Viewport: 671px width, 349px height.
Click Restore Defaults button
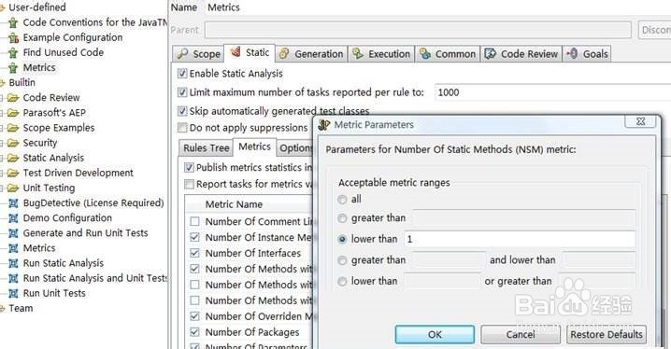coord(607,334)
